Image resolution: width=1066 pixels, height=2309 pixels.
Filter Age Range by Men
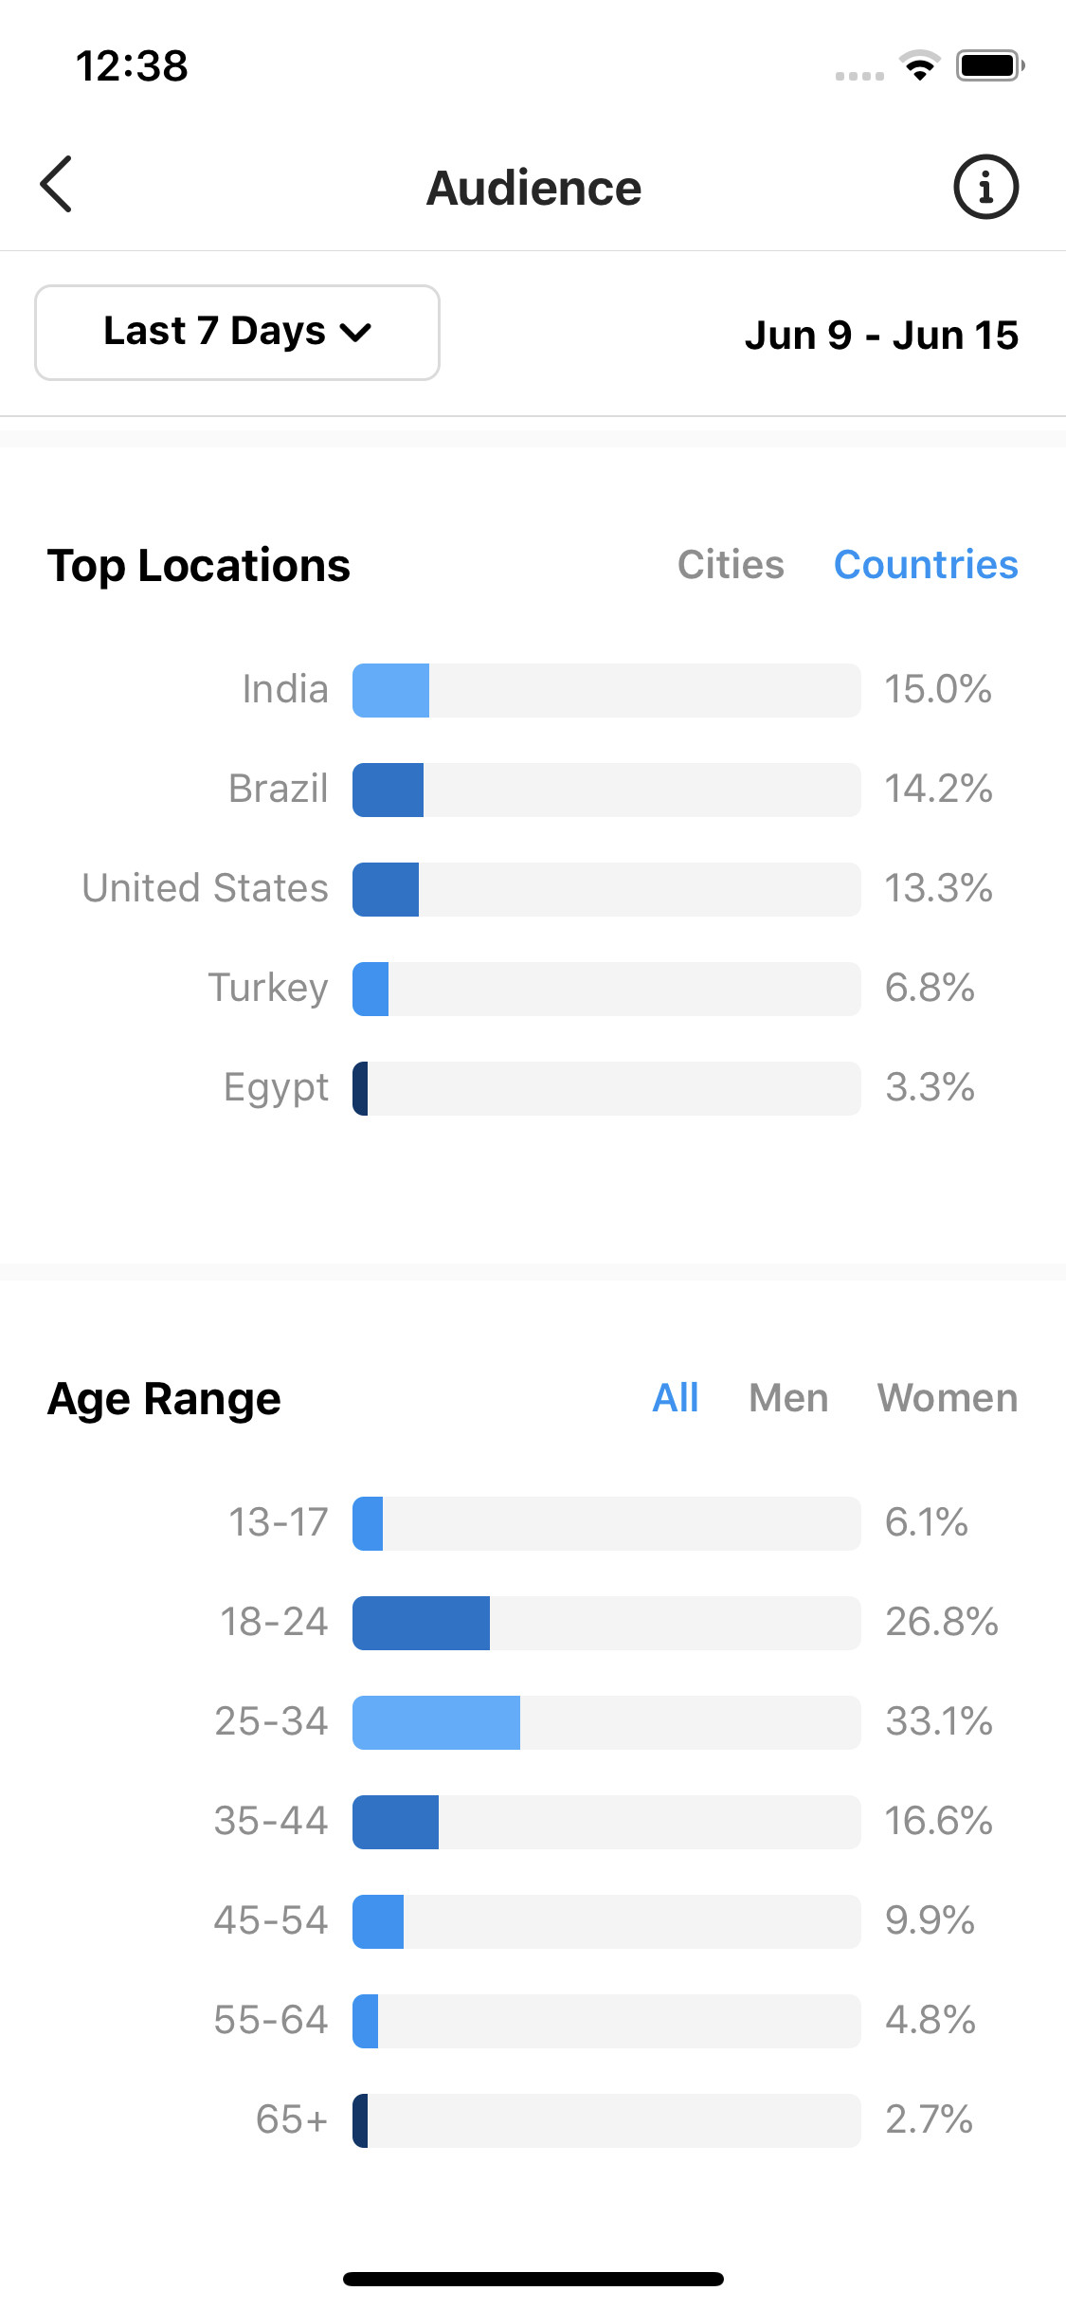[x=788, y=1398]
